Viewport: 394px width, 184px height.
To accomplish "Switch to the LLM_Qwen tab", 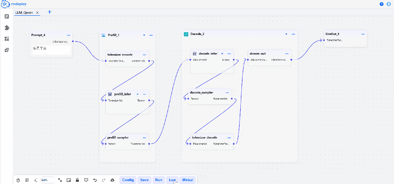I will coord(24,12).
